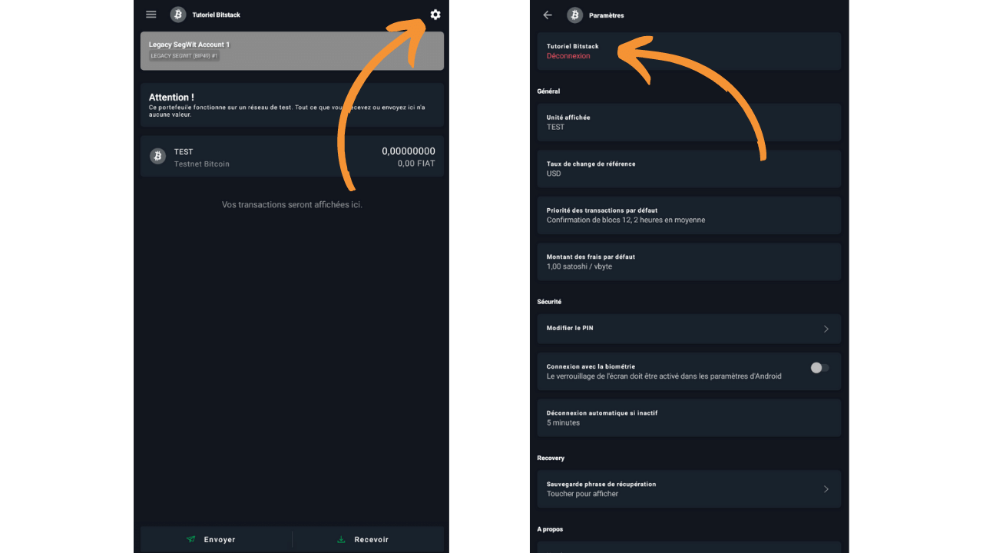This screenshot has height=553, width=983.
Task: Open the Unité affichée TEST setting
Action: point(689,122)
